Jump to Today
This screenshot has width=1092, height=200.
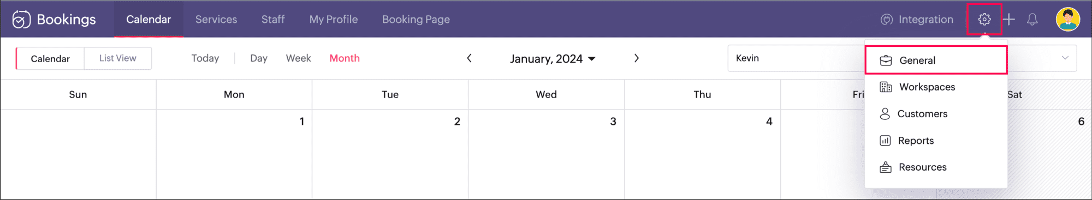coord(205,58)
